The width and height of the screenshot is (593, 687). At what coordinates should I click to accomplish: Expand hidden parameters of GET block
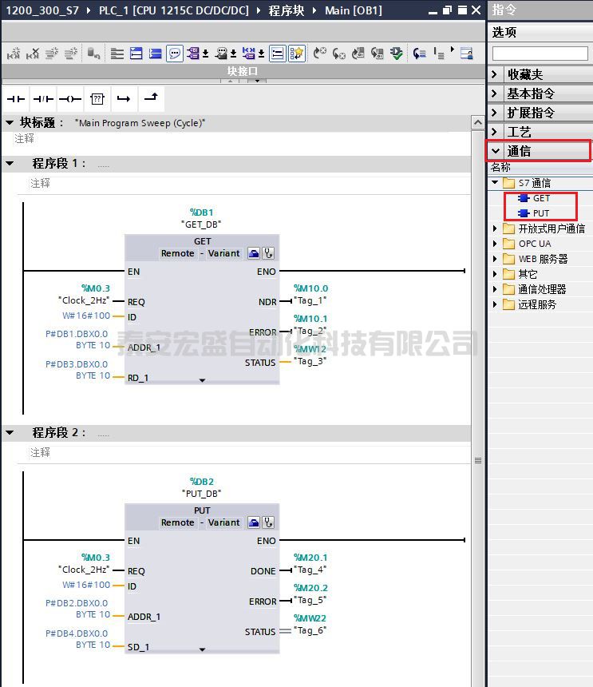click(x=202, y=380)
